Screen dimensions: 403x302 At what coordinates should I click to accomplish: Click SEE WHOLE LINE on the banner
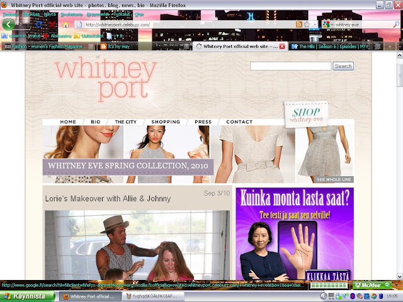(x=334, y=179)
